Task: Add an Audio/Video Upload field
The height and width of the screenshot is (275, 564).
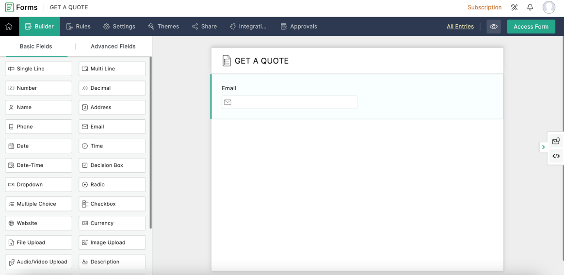Action: (38, 262)
